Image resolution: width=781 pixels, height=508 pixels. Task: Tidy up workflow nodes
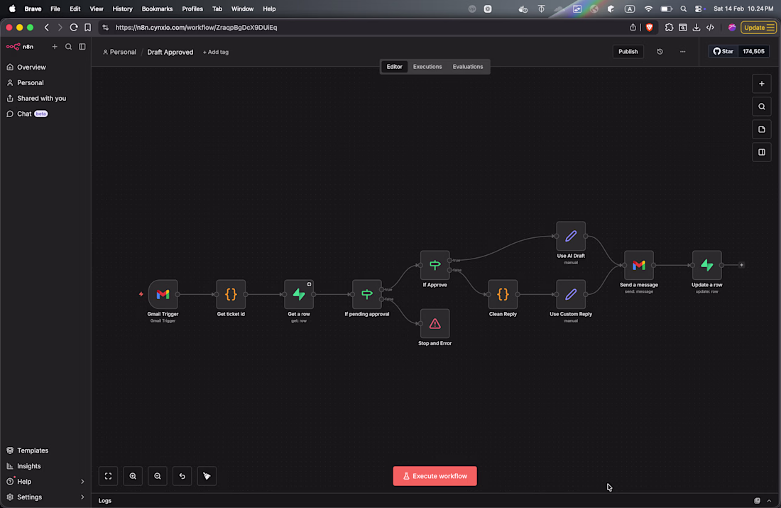point(207,476)
